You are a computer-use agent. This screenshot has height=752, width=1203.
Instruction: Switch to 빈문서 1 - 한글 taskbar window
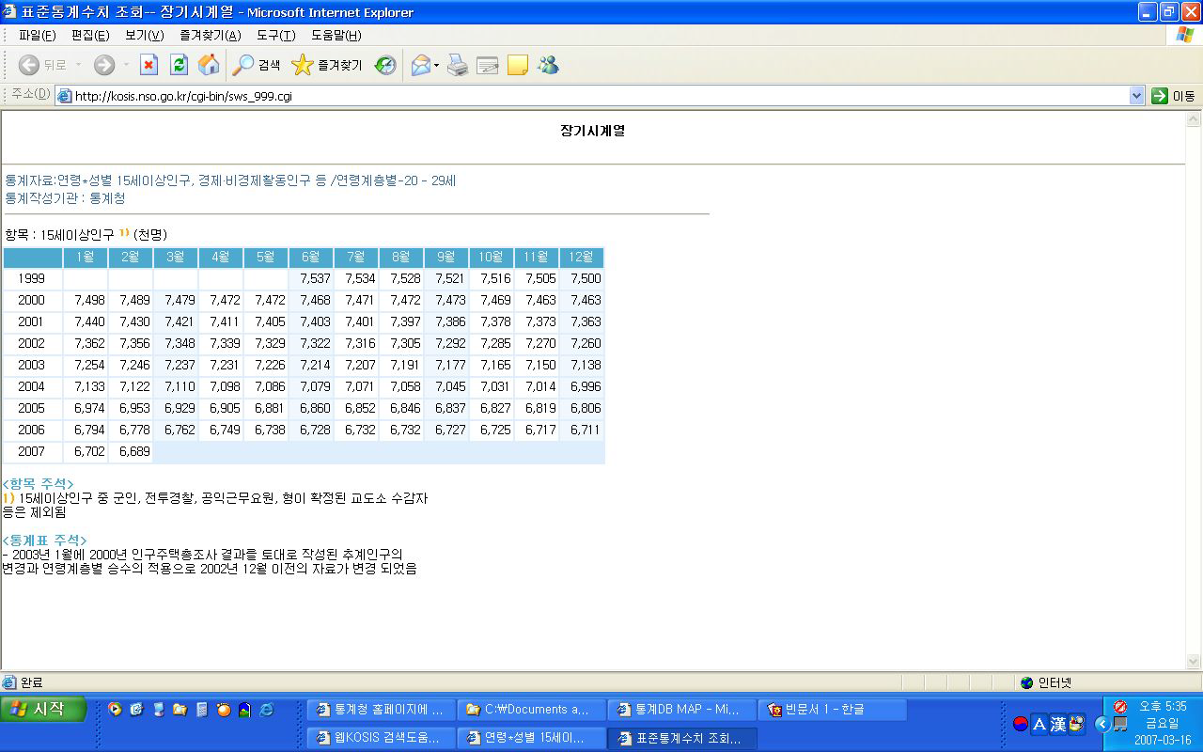(x=832, y=709)
